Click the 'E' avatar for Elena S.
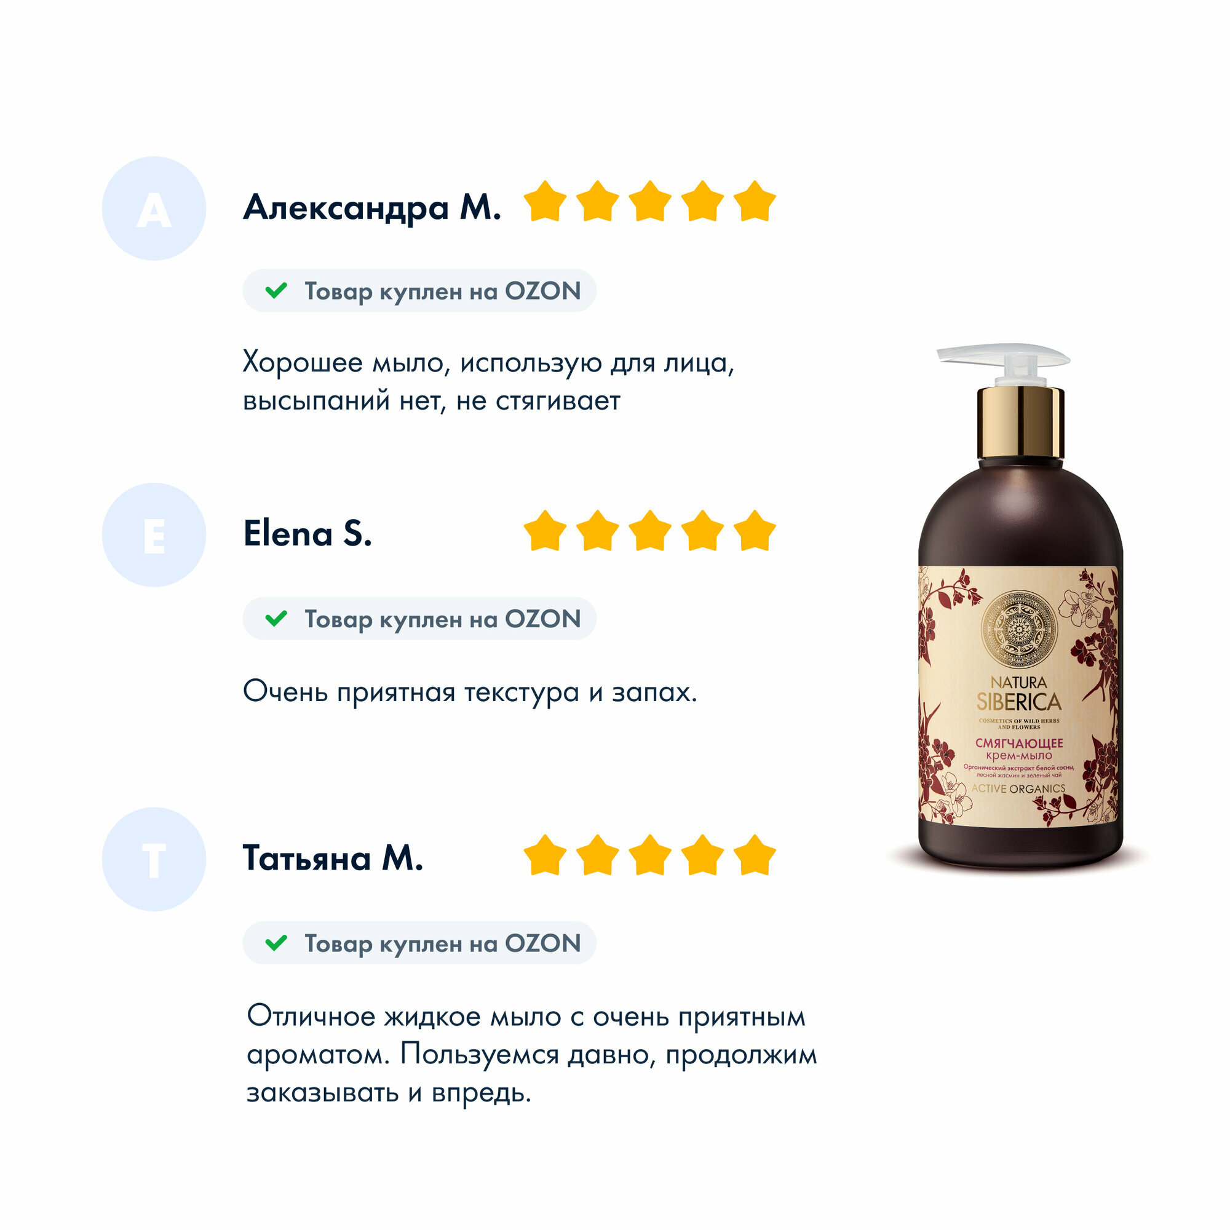Image resolution: width=1230 pixels, height=1230 pixels. 154,535
